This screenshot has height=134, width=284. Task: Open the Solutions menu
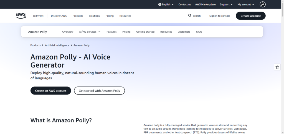tap(94, 16)
